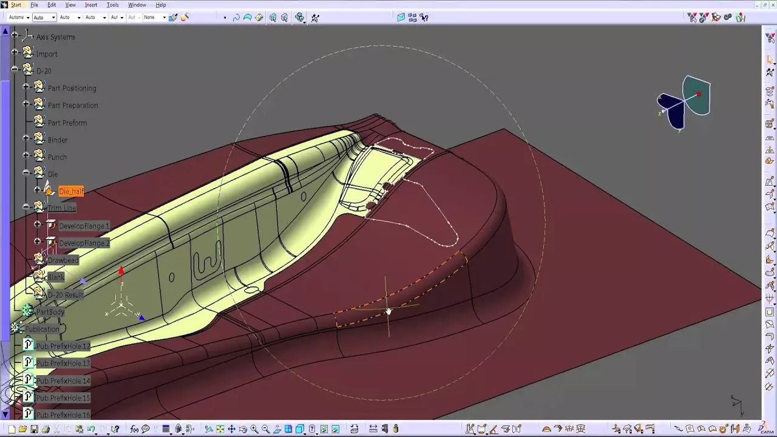Select DevelopFlange.2 tree item
Image resolution: width=777 pixels, height=437 pixels.
[84, 243]
